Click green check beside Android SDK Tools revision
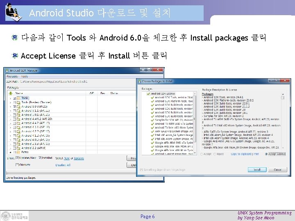The image size is (295, 221). click(x=152, y=97)
